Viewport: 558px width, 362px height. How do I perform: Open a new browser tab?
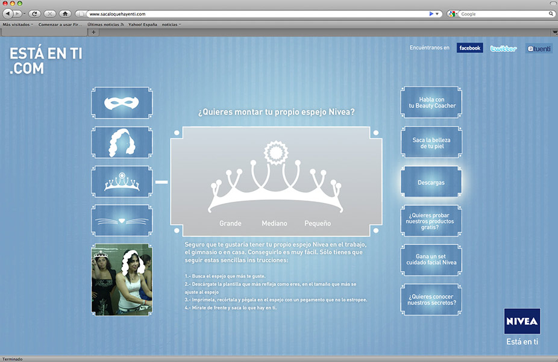(93, 32)
